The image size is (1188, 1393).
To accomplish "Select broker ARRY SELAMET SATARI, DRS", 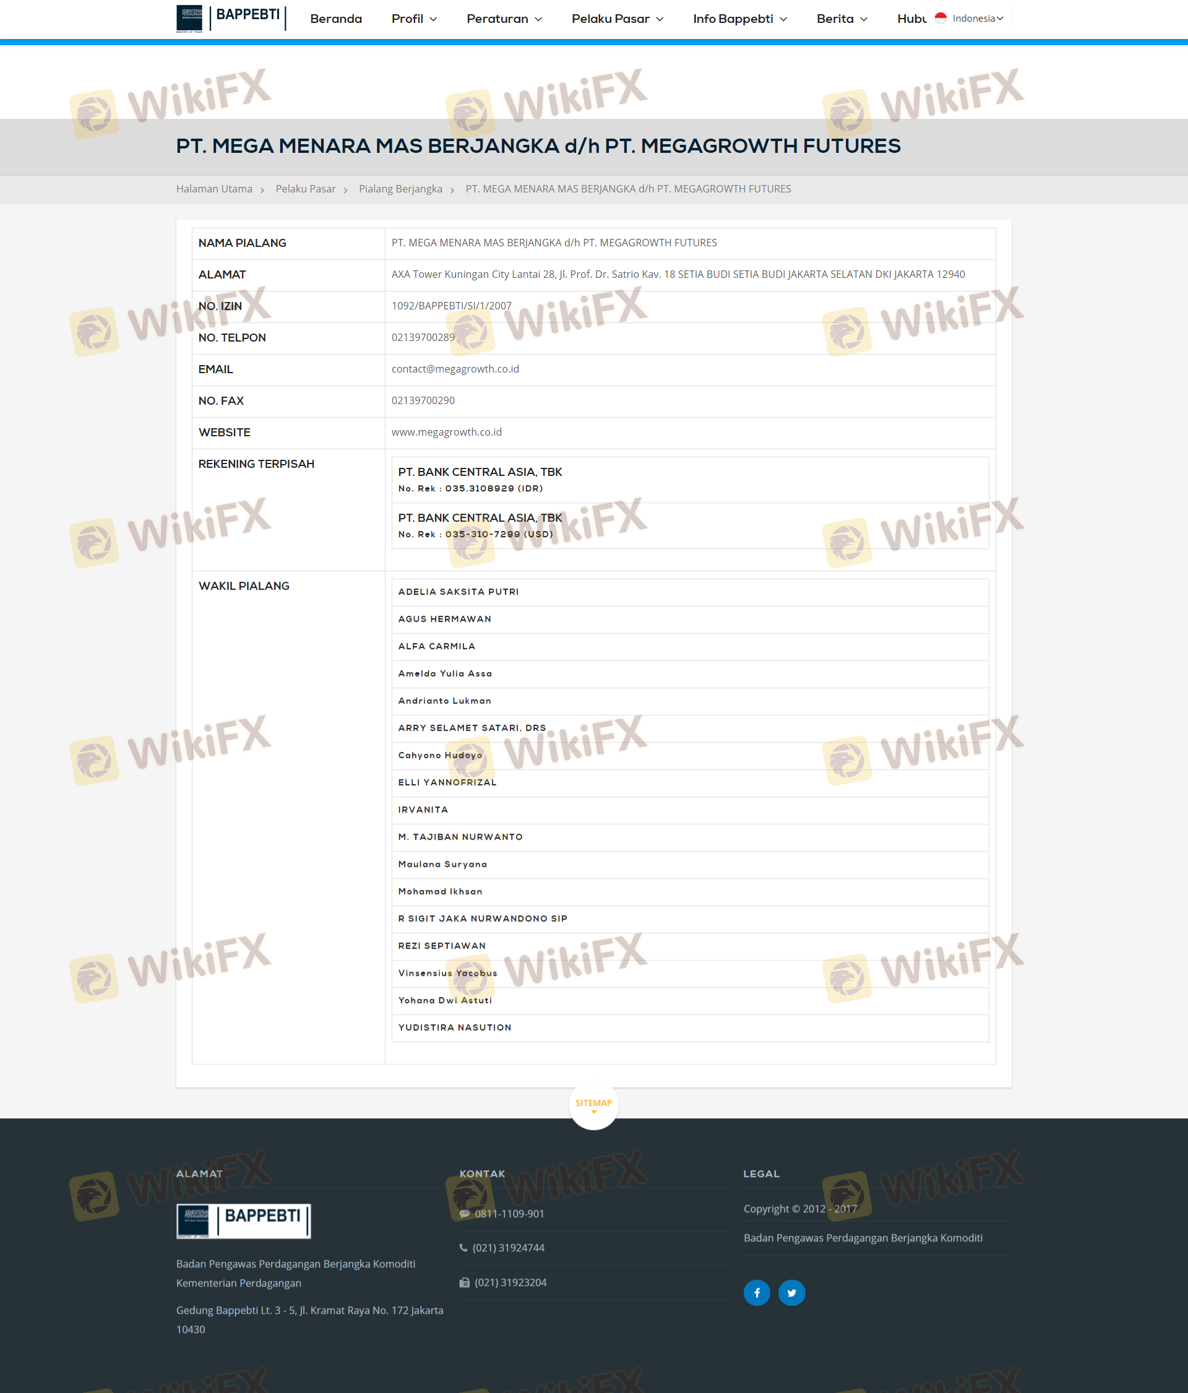I will (690, 729).
